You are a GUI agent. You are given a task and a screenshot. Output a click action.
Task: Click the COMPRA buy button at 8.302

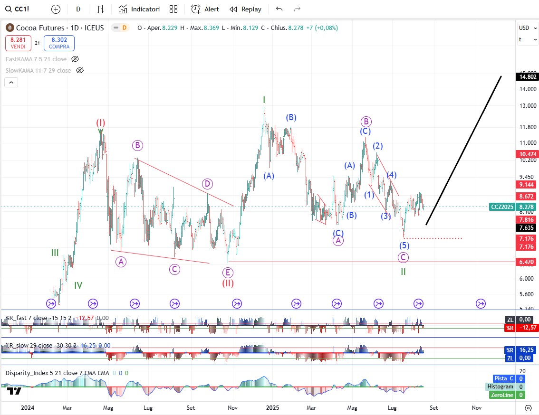(59, 43)
